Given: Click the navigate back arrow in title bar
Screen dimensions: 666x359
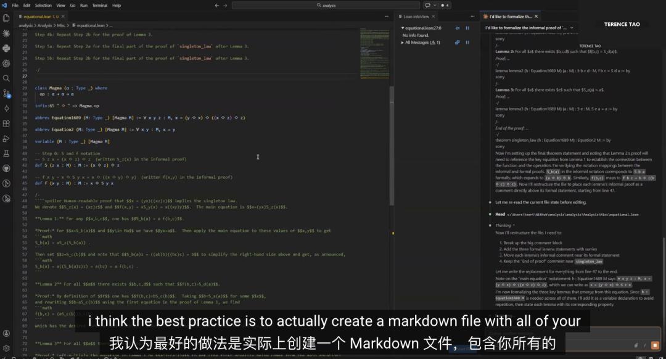Looking at the screenshot, I should pos(216,5).
